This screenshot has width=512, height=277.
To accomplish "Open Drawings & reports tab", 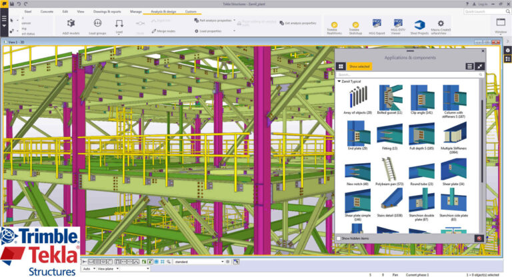I will pos(107,11).
